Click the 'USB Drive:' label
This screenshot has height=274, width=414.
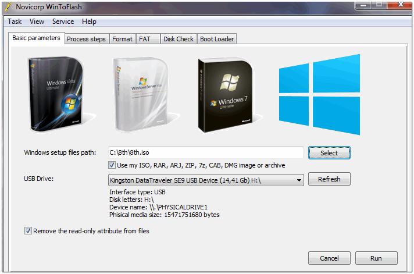[39, 179]
